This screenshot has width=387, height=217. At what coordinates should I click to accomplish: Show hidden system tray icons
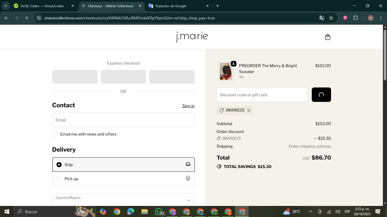tap(310, 212)
